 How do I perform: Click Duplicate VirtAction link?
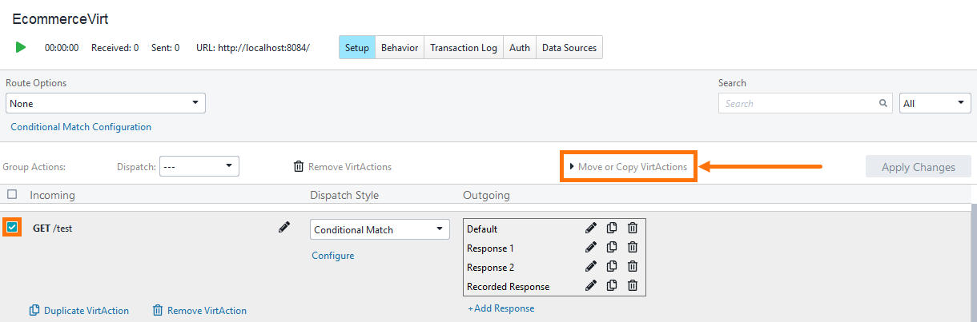click(x=79, y=310)
